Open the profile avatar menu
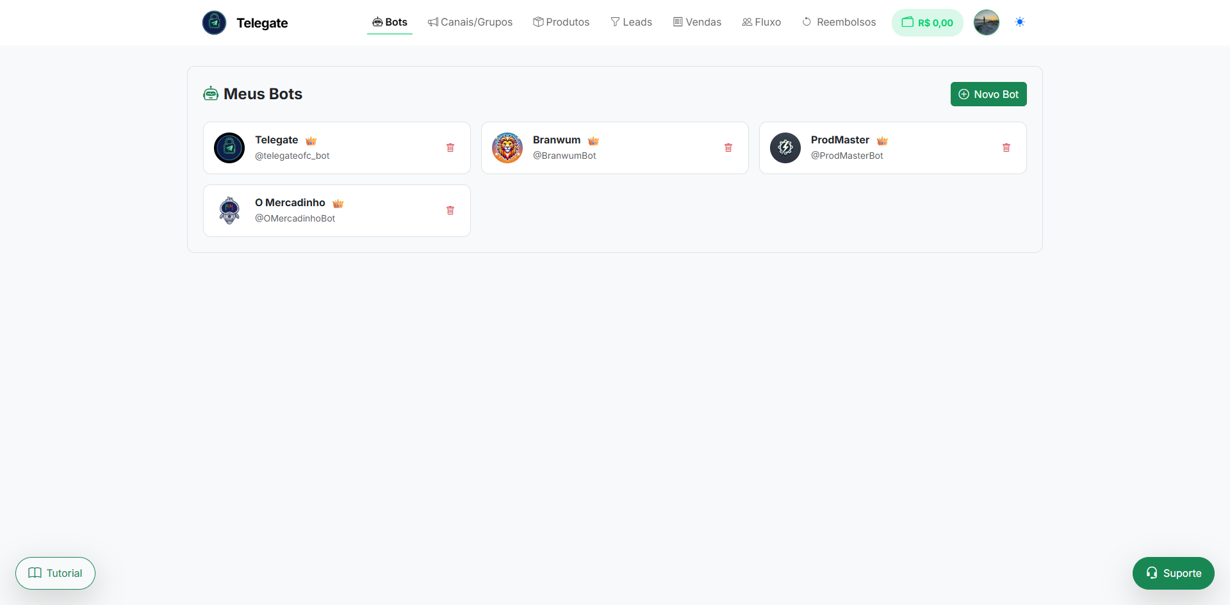The width and height of the screenshot is (1230, 605). [x=986, y=22]
